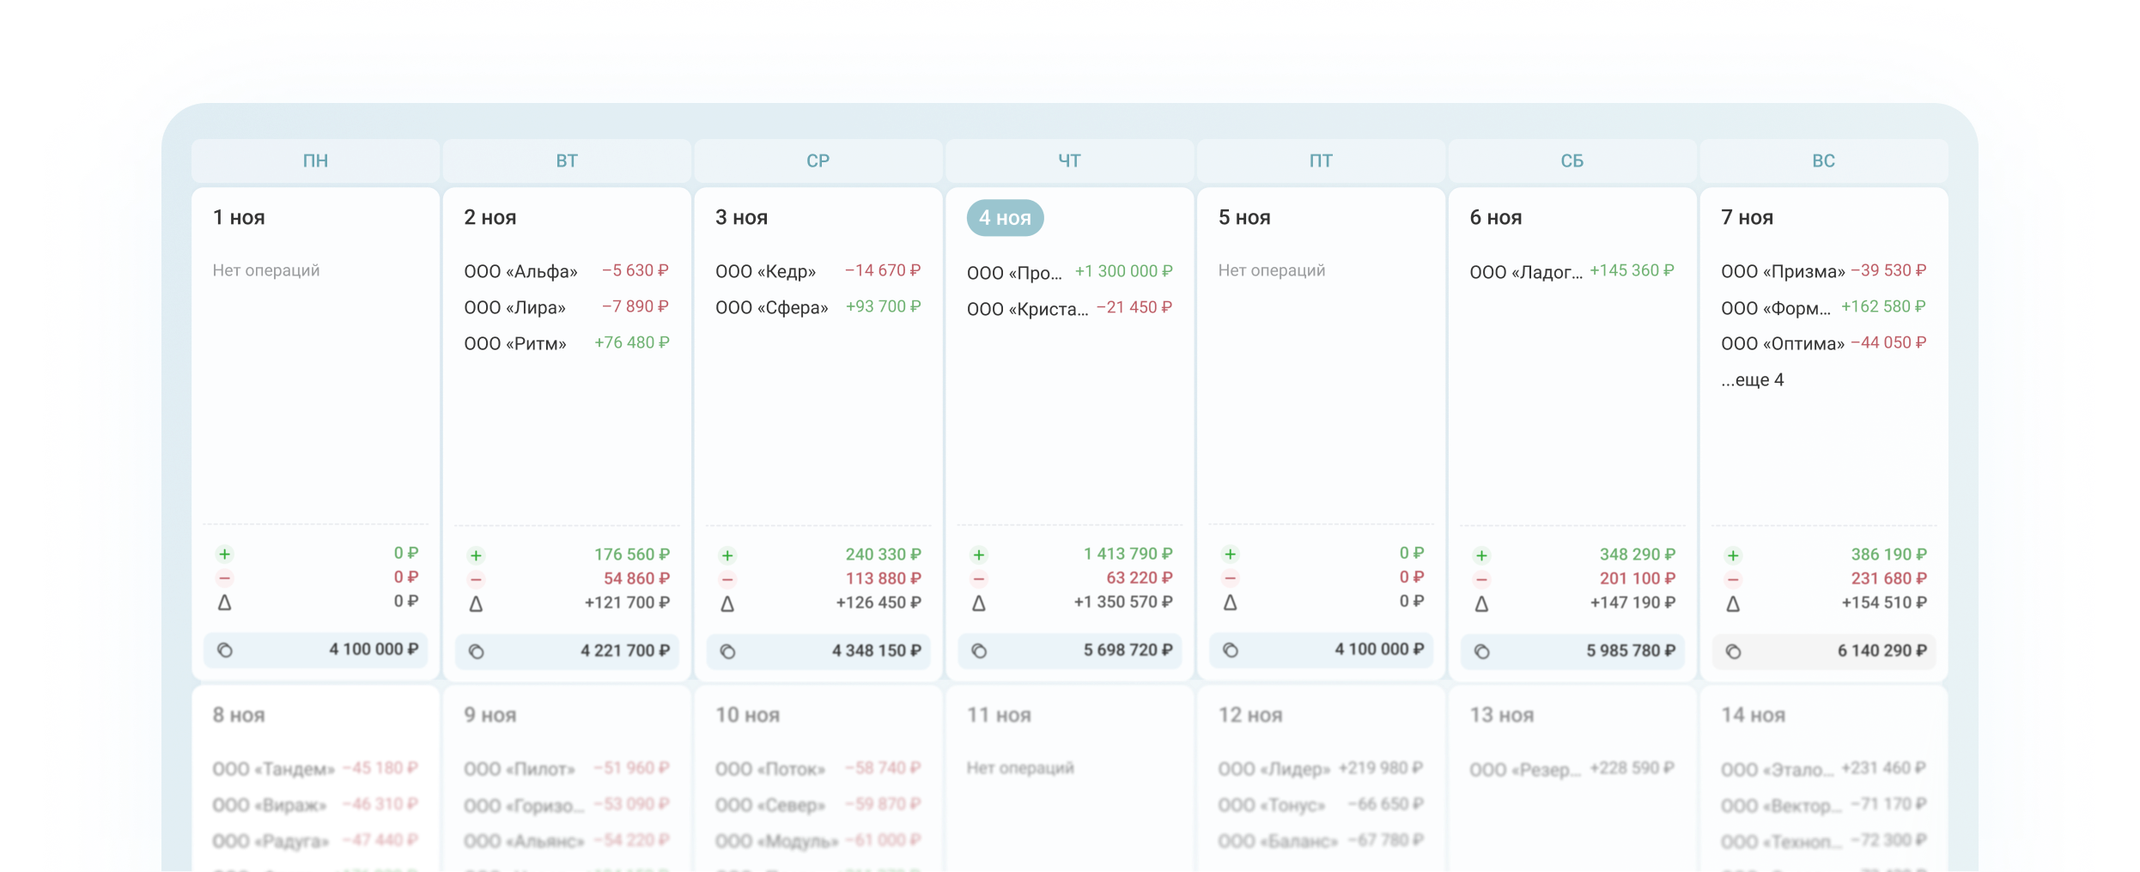Expand the «...еще 4» list on 7 ноя
The width and height of the screenshot is (2140, 872).
tap(1753, 379)
